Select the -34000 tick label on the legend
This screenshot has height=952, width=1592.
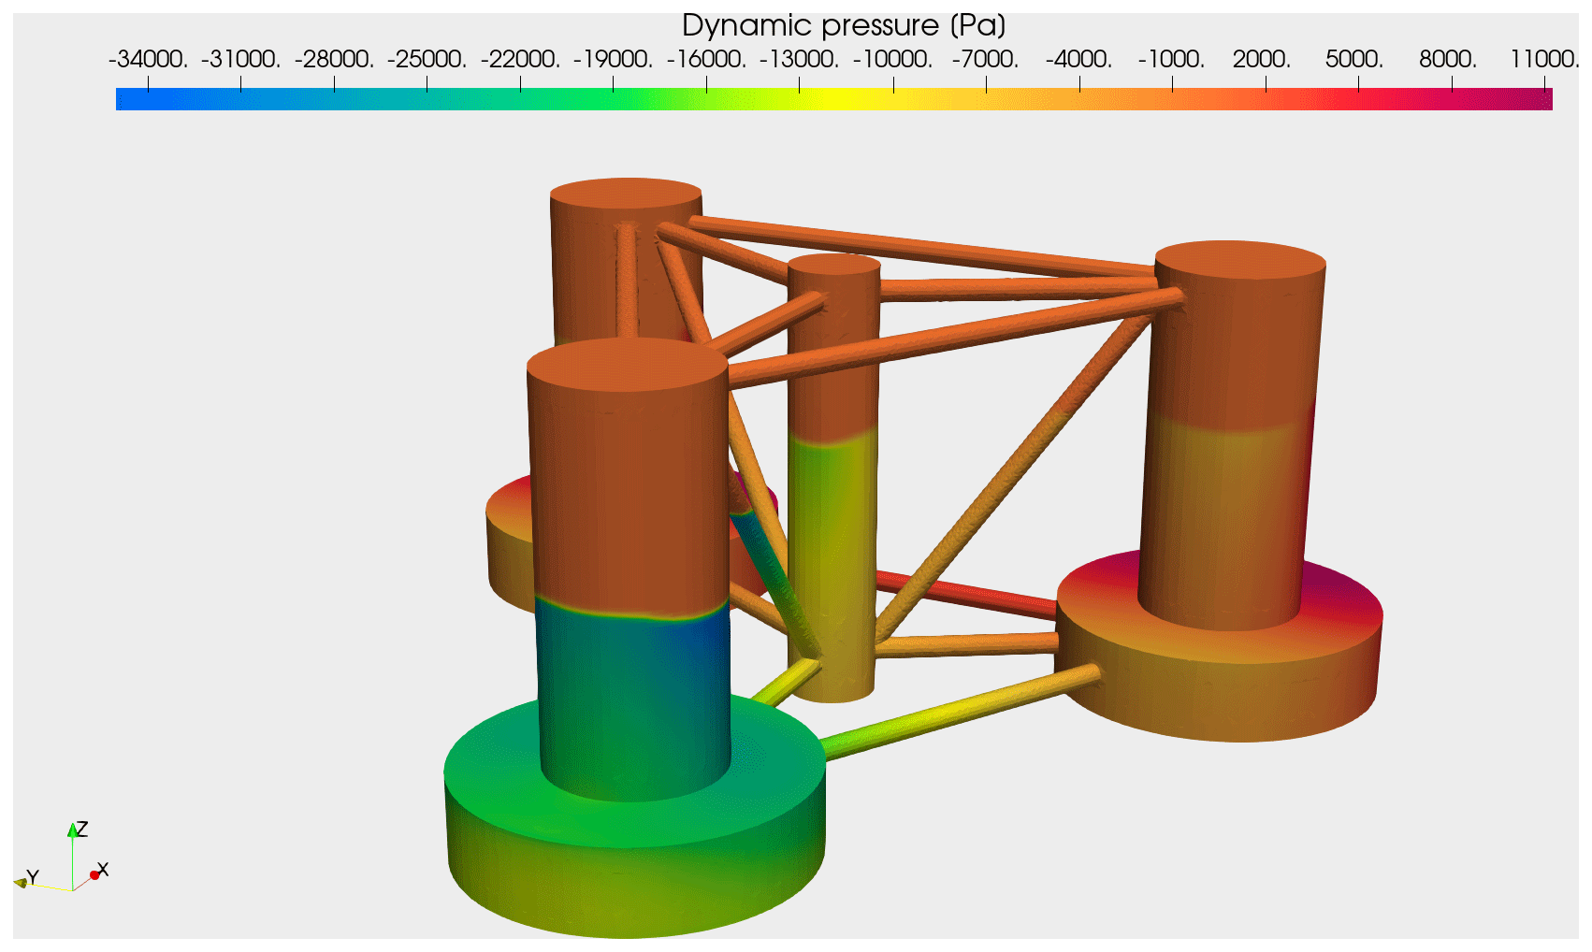click(148, 60)
